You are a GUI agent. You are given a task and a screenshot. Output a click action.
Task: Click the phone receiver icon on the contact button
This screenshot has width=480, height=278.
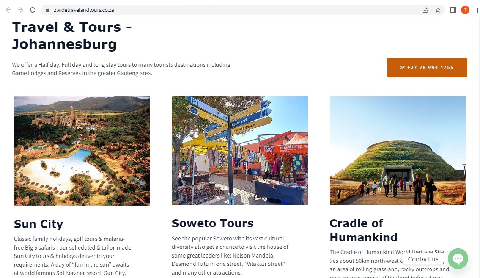pos(402,68)
